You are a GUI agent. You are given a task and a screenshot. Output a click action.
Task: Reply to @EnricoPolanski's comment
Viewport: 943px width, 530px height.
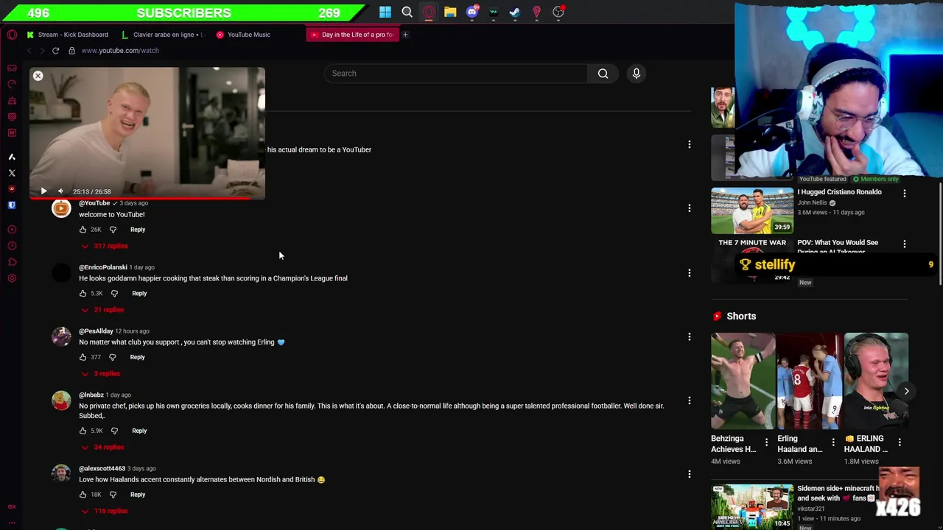coord(139,294)
